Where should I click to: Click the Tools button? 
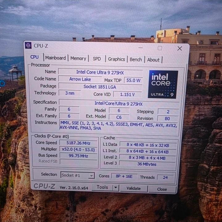pos(102,187)
